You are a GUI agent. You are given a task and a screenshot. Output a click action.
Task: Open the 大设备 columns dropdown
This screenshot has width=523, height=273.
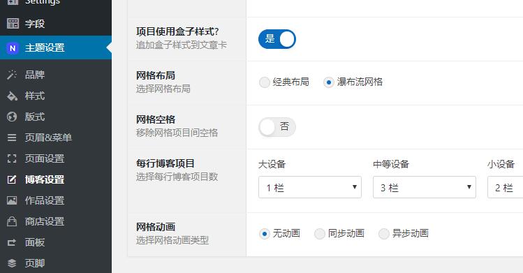[x=310, y=187]
